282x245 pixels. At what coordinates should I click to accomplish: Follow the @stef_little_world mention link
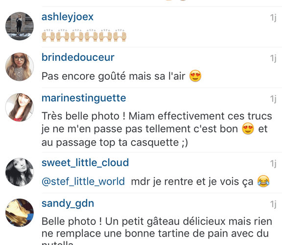pyautogui.click(x=83, y=181)
